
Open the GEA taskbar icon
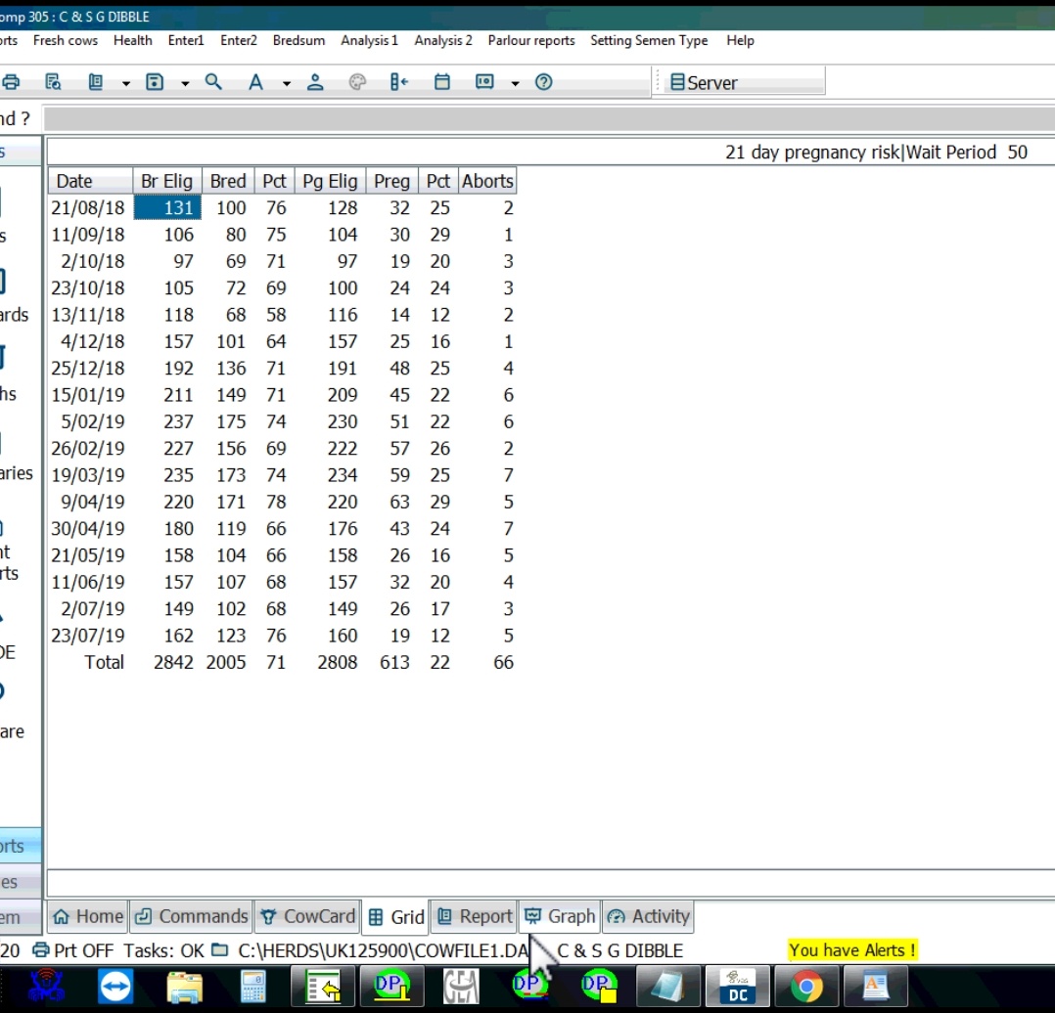(461, 987)
